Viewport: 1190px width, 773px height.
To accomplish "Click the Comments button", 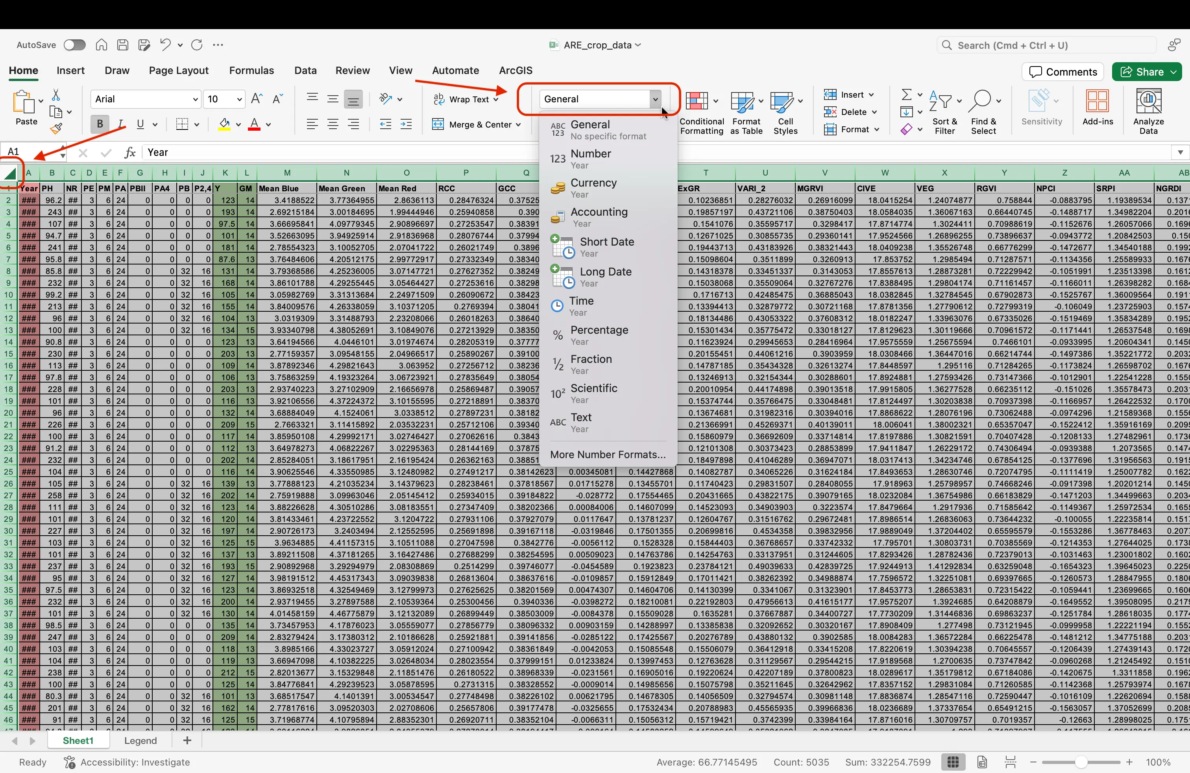I will [x=1062, y=72].
